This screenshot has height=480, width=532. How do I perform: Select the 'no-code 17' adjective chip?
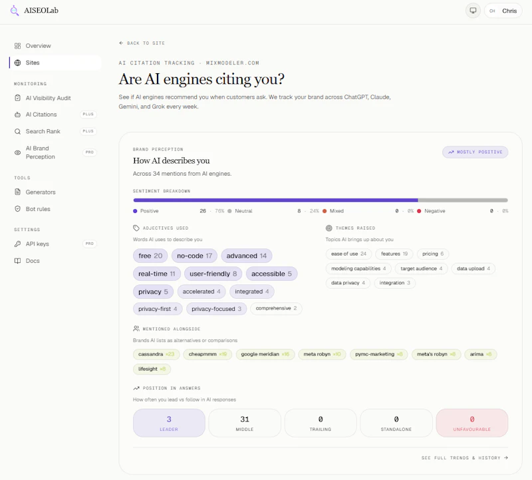pyautogui.click(x=194, y=256)
